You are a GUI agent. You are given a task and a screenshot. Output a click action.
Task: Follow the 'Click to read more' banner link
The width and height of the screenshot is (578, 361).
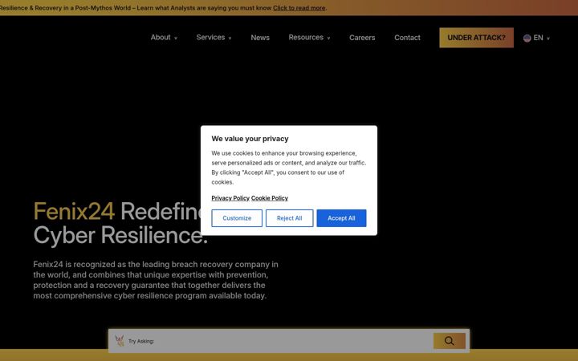click(299, 8)
